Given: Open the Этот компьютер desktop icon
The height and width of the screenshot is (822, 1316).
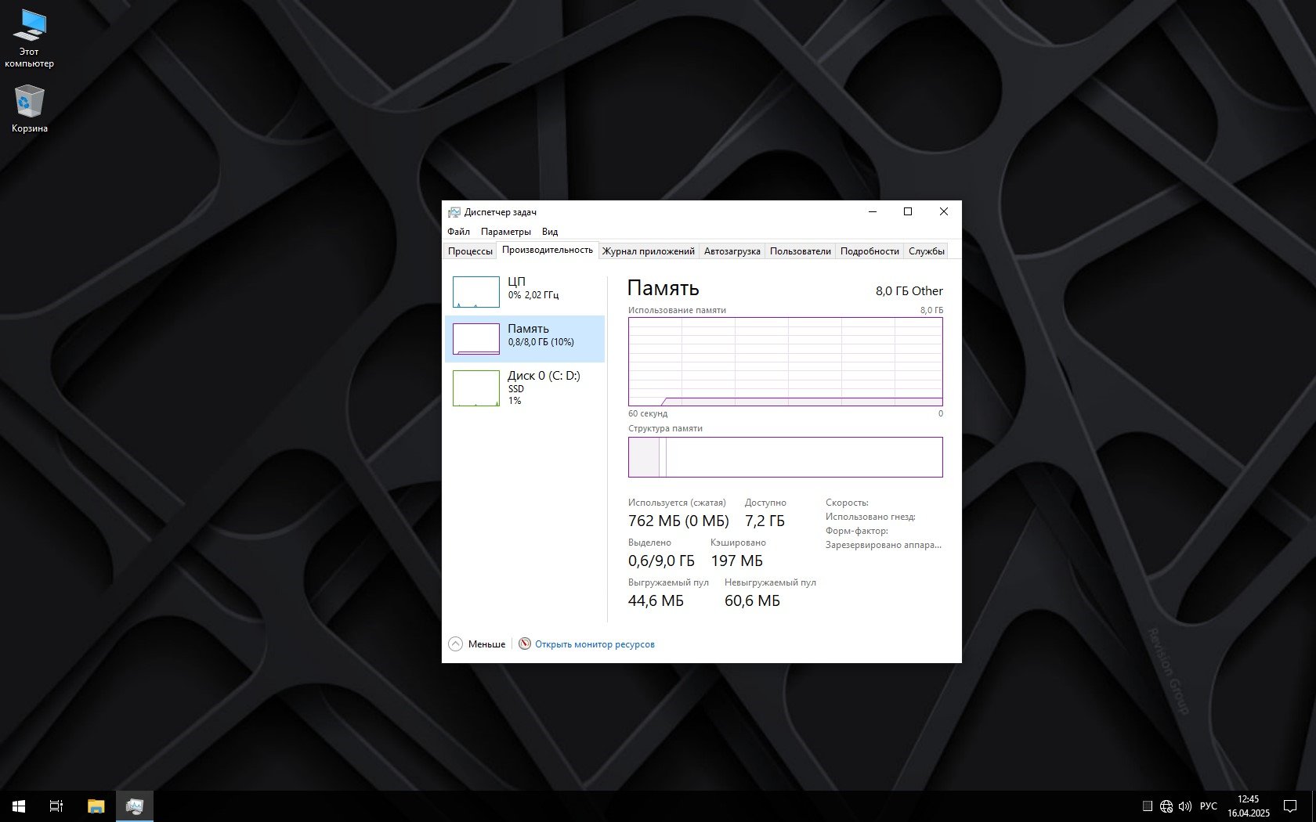Looking at the screenshot, I should [29, 38].
